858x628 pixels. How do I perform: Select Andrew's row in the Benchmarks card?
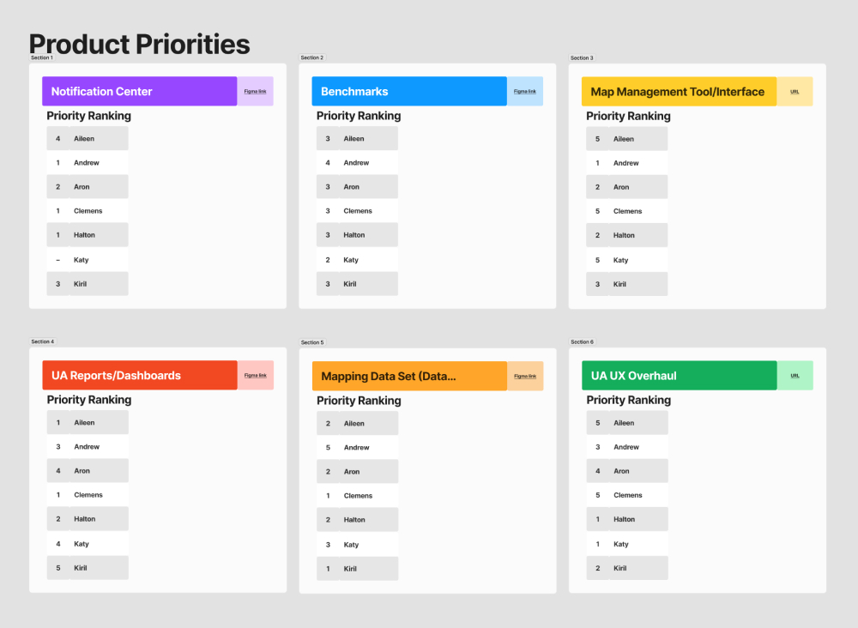click(x=356, y=163)
